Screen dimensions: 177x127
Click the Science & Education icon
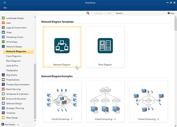[3, 99]
